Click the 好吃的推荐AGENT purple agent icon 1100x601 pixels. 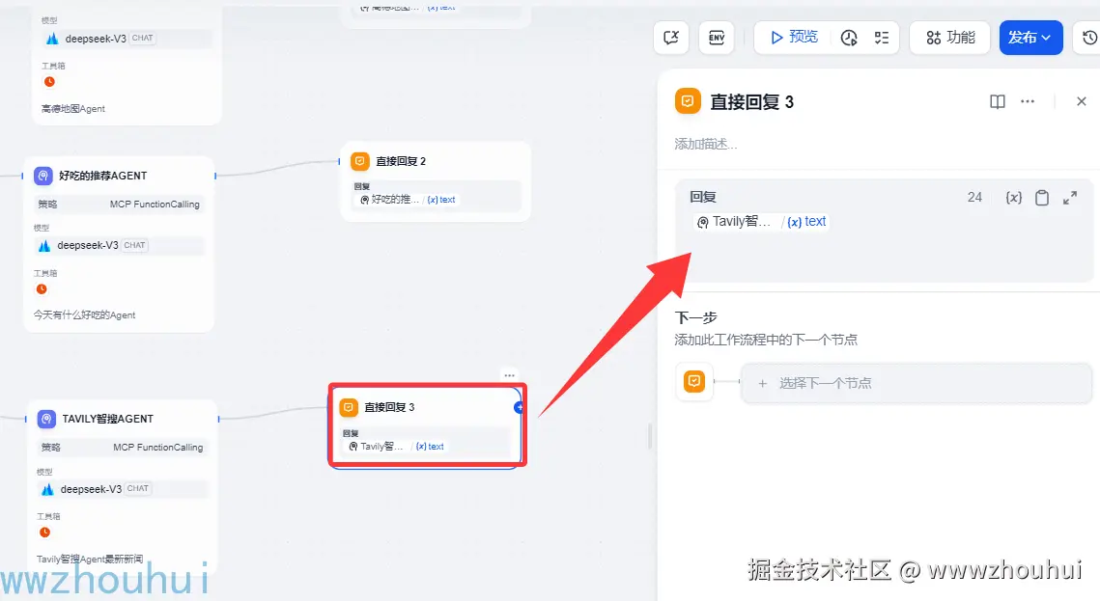click(43, 176)
